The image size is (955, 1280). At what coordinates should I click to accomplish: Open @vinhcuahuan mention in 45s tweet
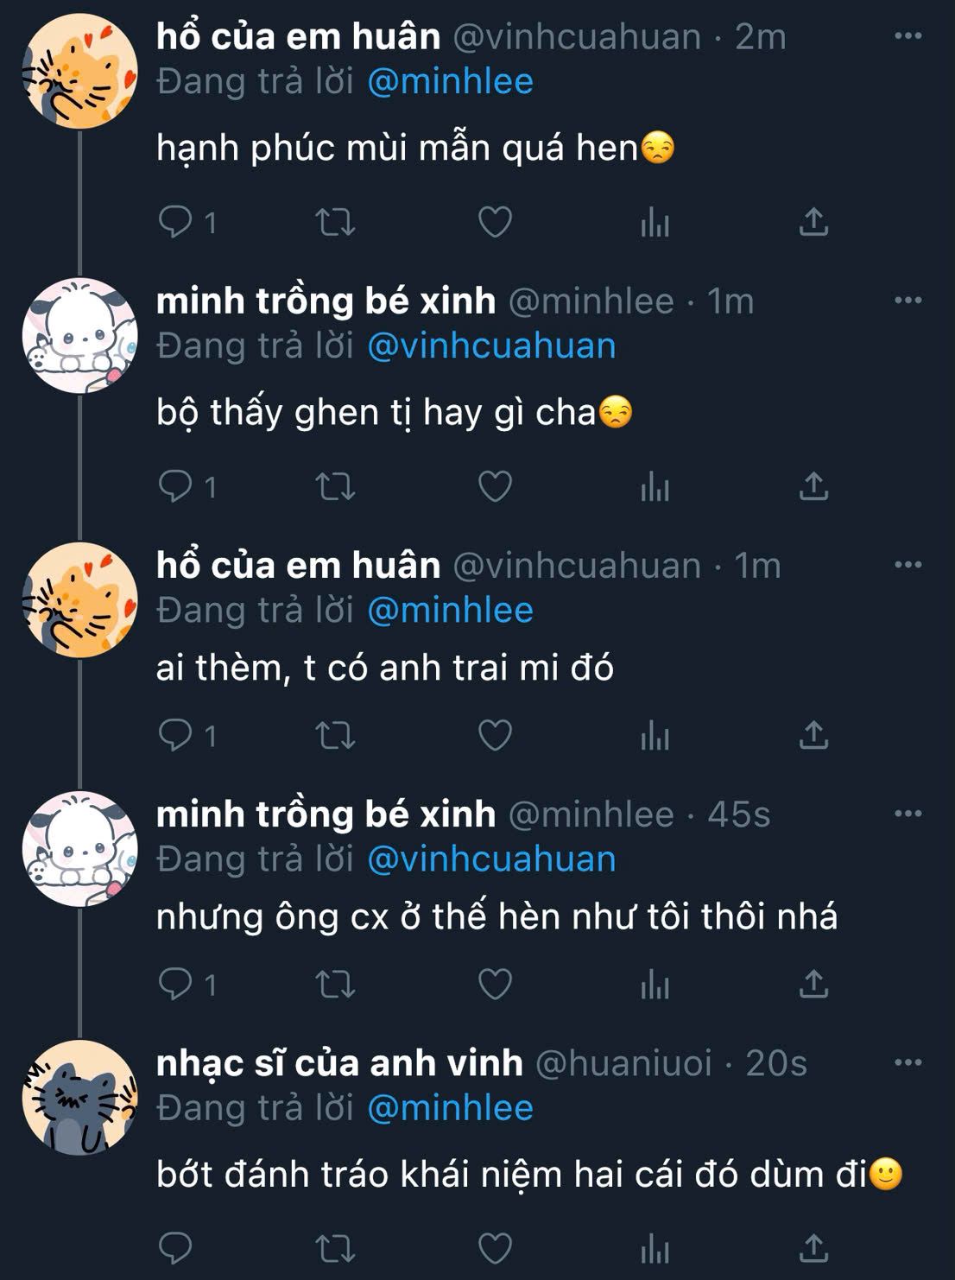point(491,859)
